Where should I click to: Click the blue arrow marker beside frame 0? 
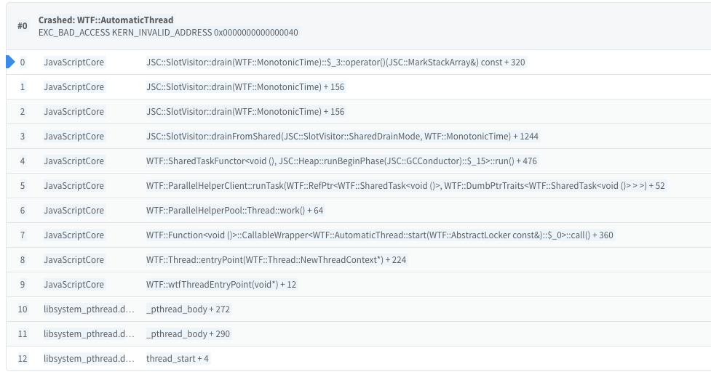click(10, 62)
